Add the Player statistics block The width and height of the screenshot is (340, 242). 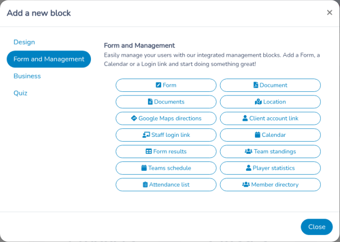coord(270,168)
